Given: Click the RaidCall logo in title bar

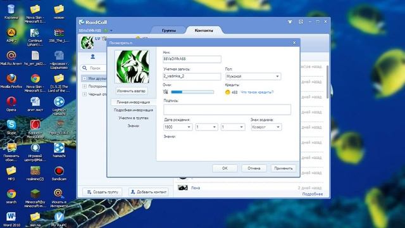Looking at the screenshot, I should point(93,22).
